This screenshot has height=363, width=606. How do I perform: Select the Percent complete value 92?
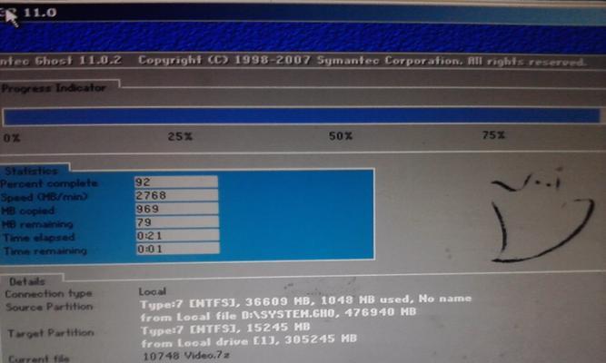(176, 181)
